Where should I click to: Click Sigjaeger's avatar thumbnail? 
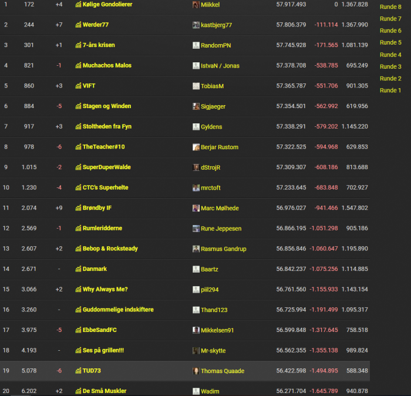point(196,106)
